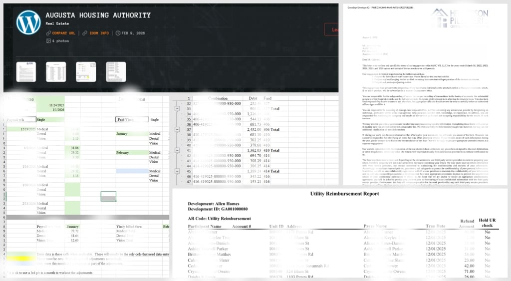Screen dimensions: 511x281
Task: Click the image icon beside 4 photos
Action: pyautogui.click(x=48, y=41)
